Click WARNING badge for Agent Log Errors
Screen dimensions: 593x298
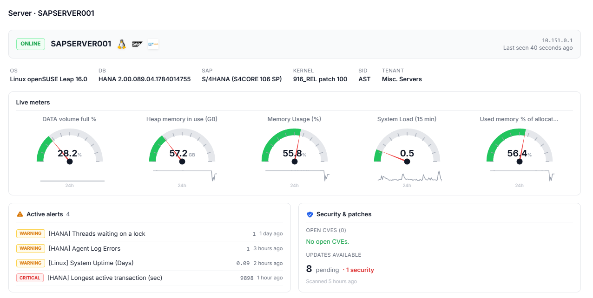tap(31, 248)
